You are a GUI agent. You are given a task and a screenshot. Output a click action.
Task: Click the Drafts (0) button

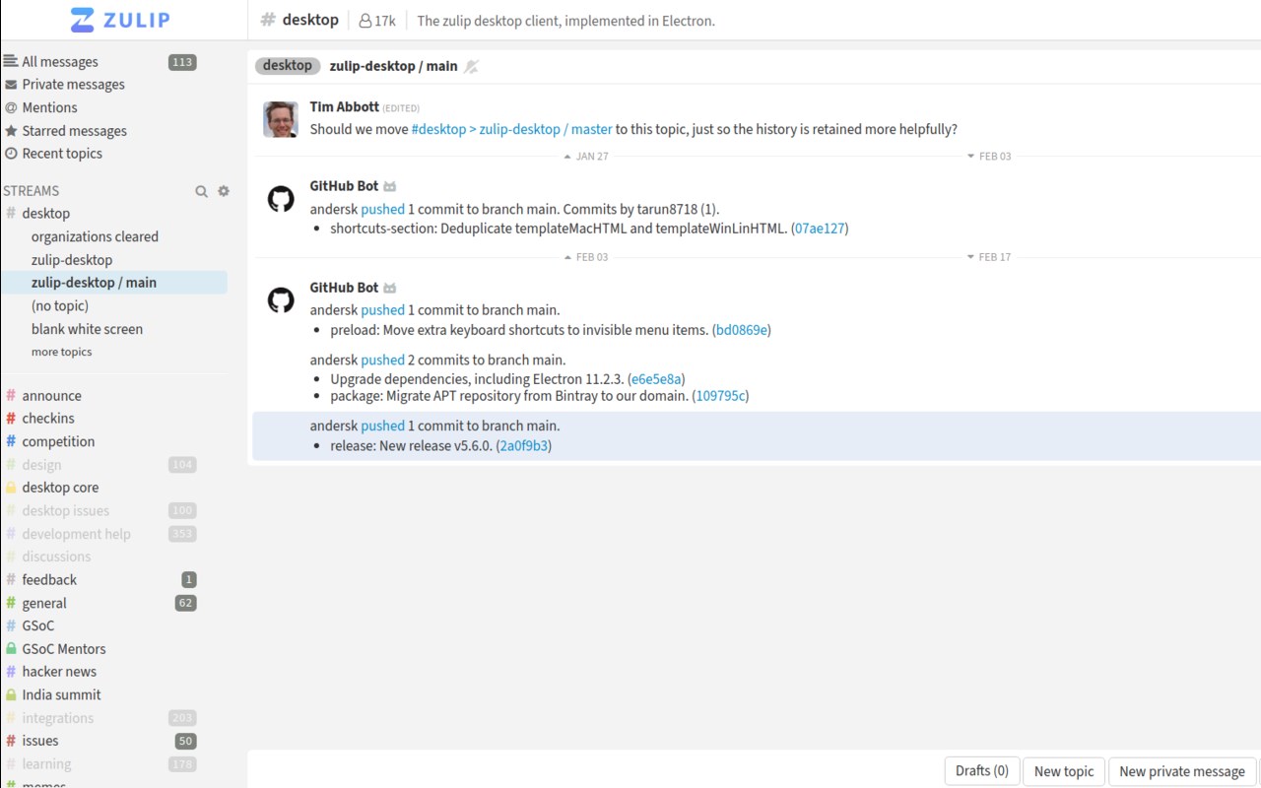pyautogui.click(x=982, y=771)
